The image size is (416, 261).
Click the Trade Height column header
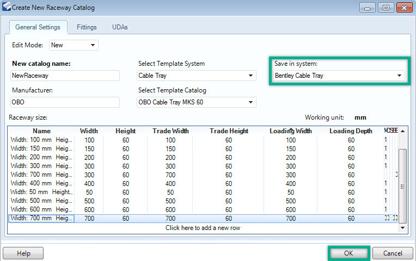(229, 131)
